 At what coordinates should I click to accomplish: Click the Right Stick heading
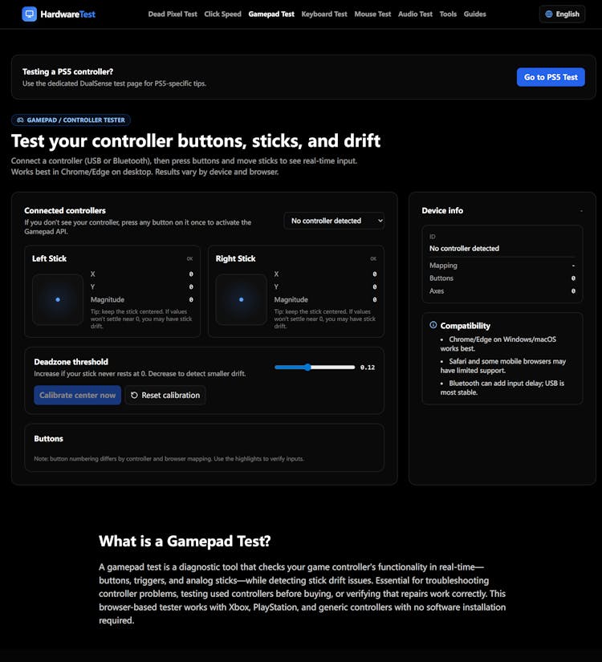point(235,258)
